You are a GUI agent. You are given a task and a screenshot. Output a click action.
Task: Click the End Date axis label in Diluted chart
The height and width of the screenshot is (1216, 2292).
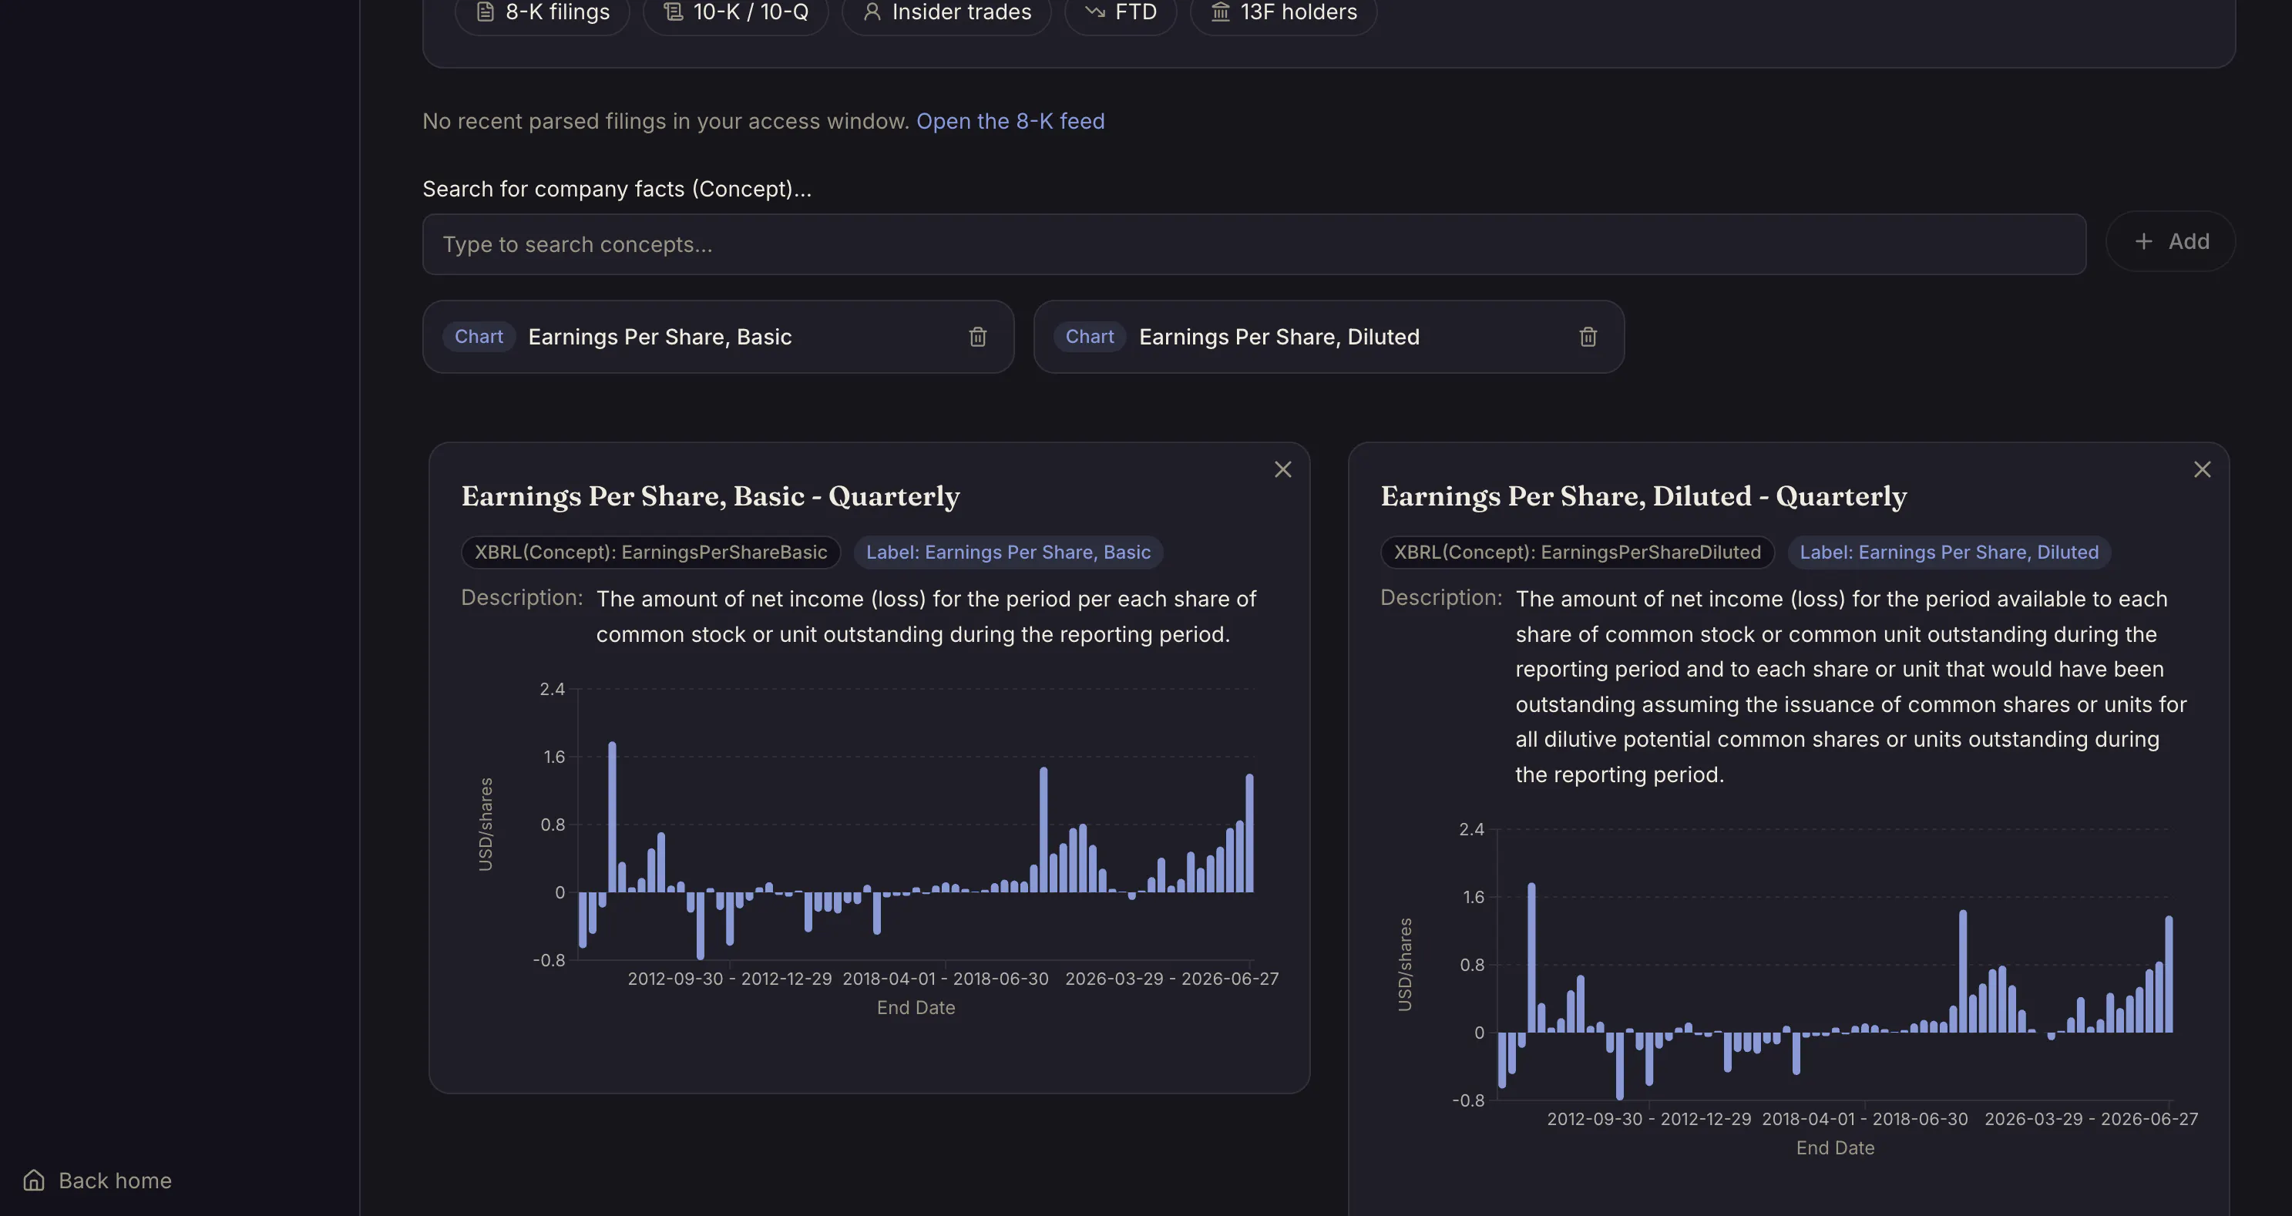1835,1148
